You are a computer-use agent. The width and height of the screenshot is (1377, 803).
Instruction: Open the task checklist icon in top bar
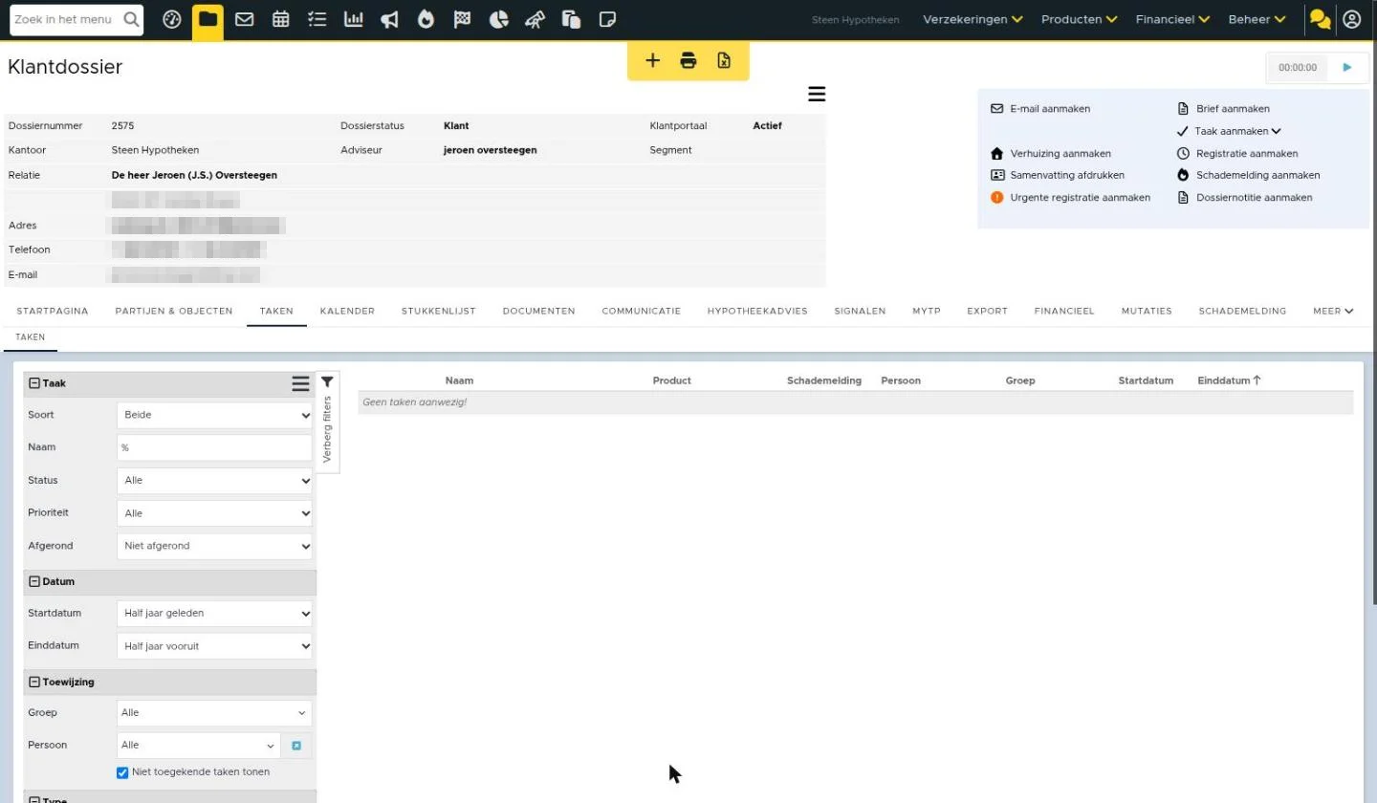tap(317, 19)
